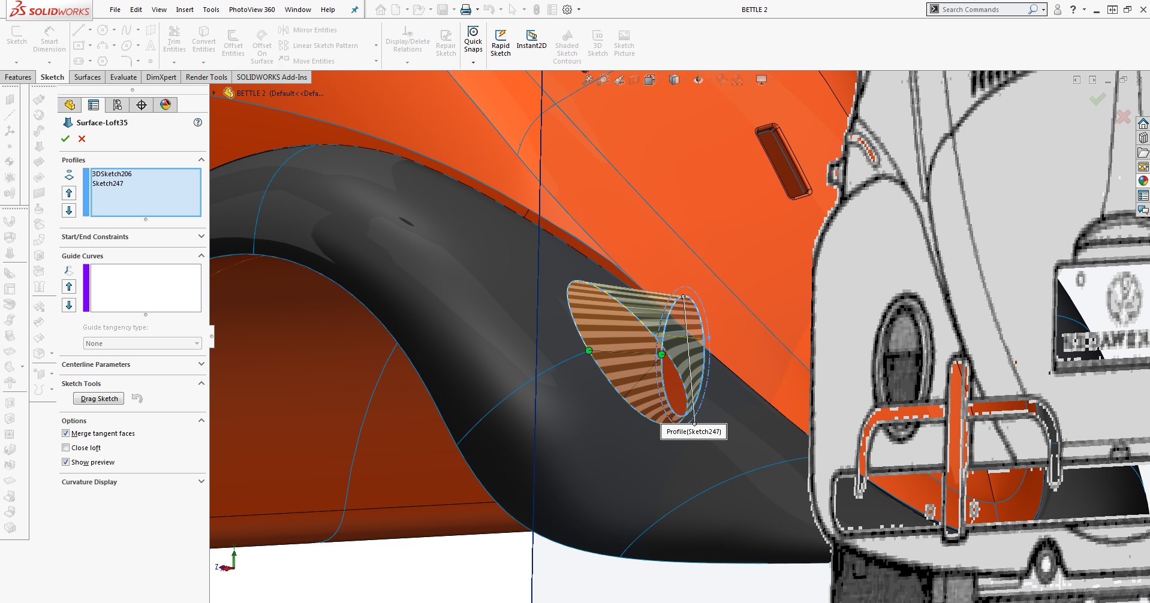Open the DimXpertManager tab icon
This screenshot has height=603, width=1150.
pyautogui.click(x=142, y=105)
